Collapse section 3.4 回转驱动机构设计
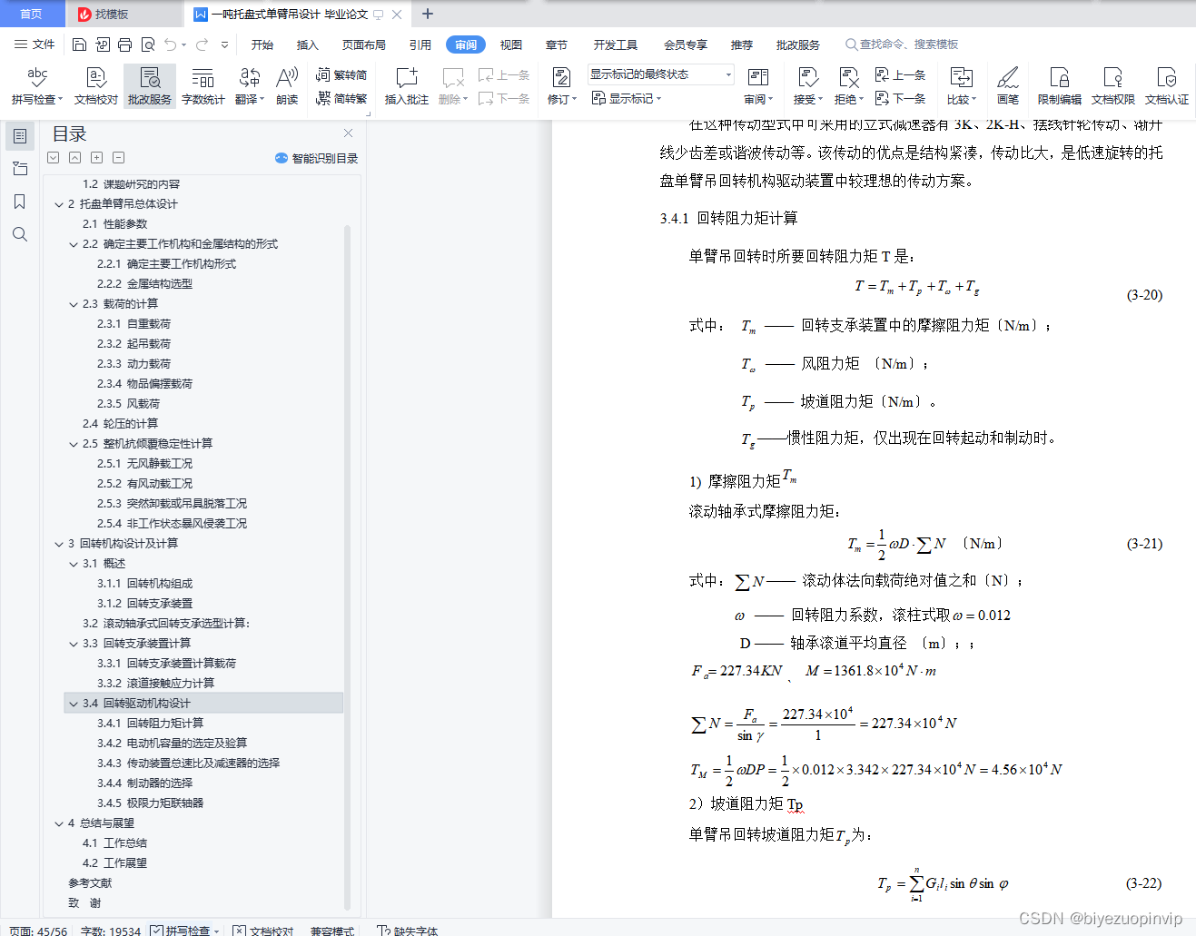This screenshot has width=1196, height=936. 74,703
